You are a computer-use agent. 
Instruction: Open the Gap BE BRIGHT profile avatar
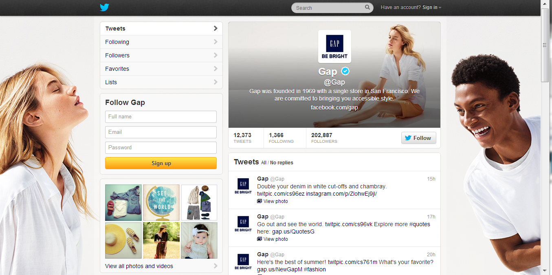point(334,46)
